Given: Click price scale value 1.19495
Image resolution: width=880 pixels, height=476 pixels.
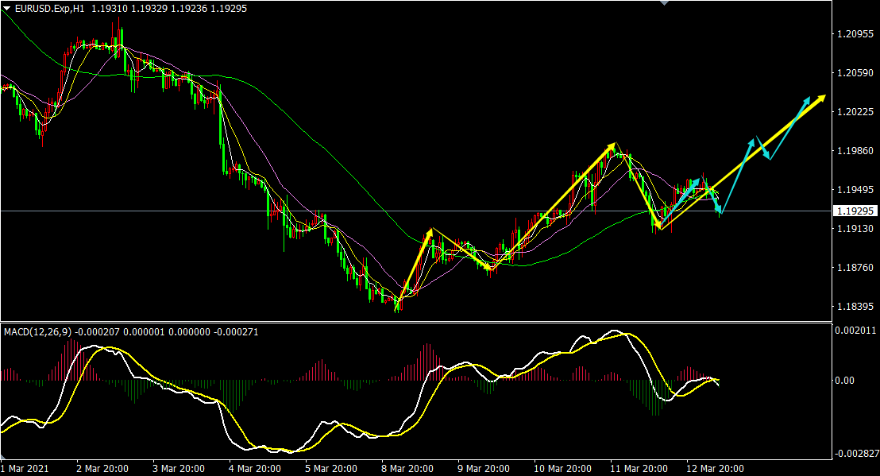Looking at the screenshot, I should click(855, 190).
